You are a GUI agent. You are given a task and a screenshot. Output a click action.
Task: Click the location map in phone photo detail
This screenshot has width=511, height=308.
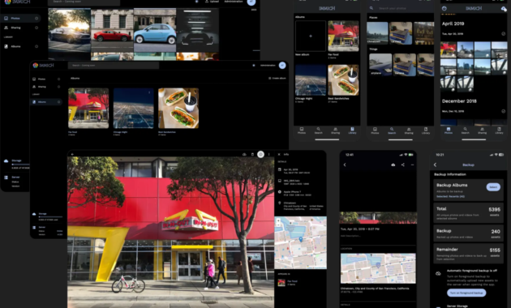click(x=378, y=268)
